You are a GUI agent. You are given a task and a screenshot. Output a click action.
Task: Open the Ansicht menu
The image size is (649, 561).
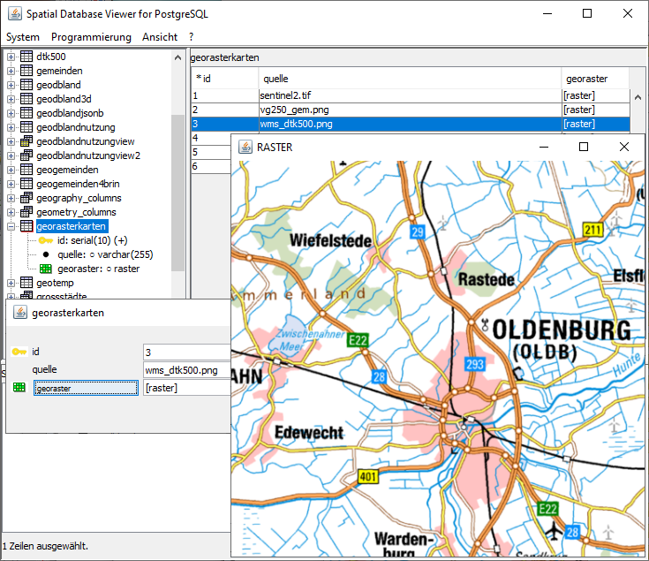pyautogui.click(x=160, y=37)
